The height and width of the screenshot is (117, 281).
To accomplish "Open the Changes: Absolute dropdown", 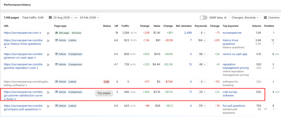I will (x=245, y=18).
